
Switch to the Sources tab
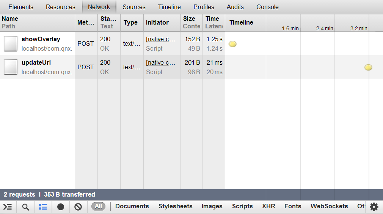134,7
